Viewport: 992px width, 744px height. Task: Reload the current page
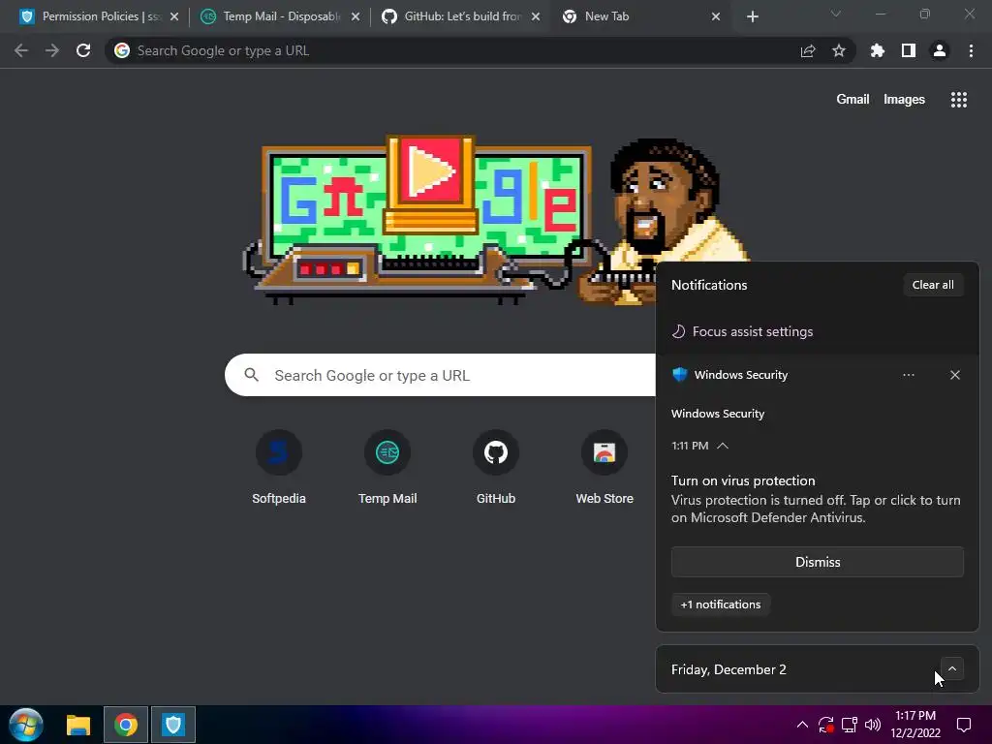click(83, 50)
